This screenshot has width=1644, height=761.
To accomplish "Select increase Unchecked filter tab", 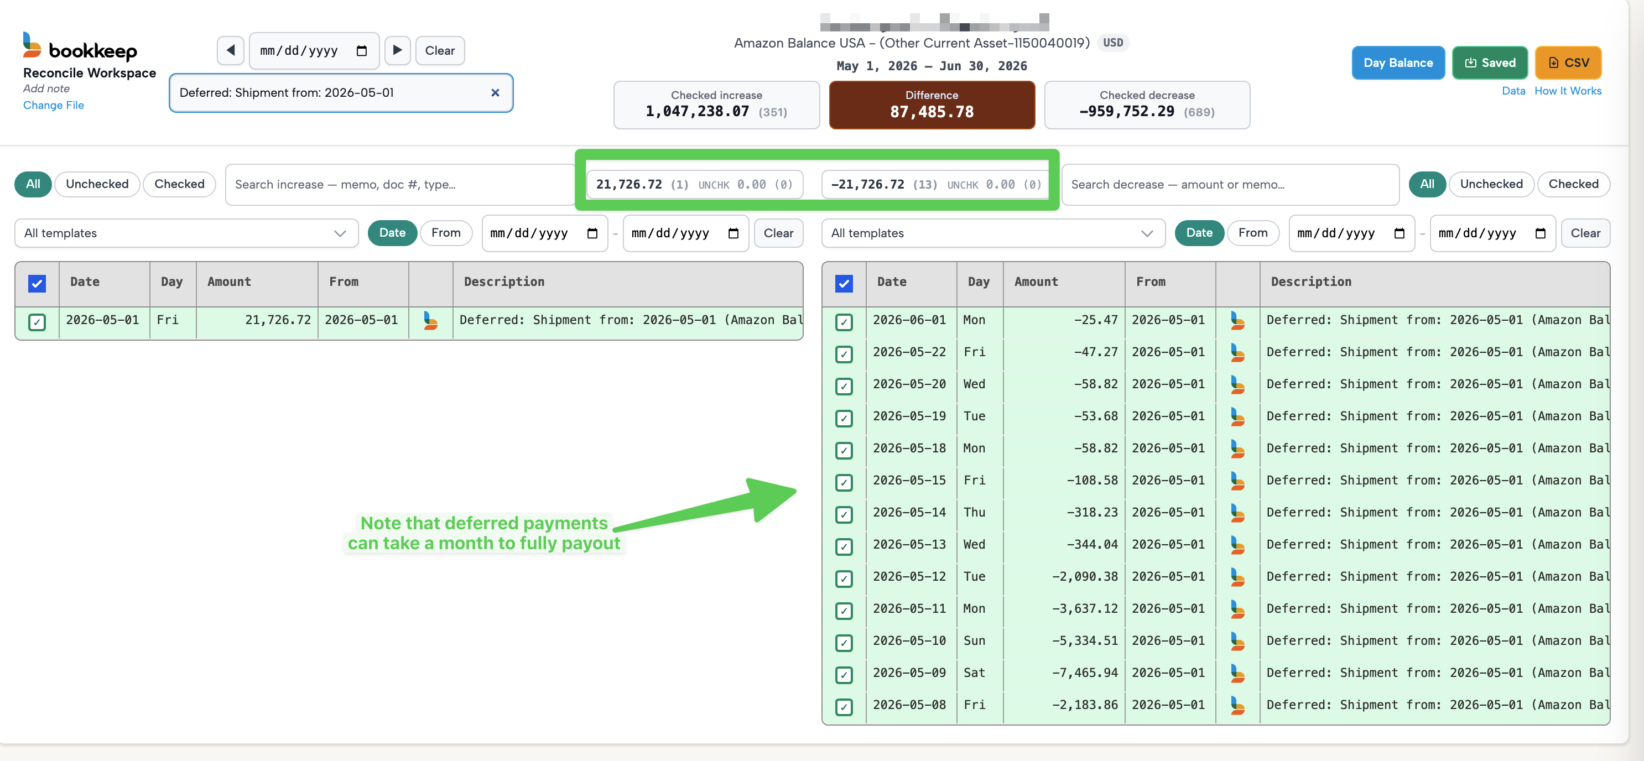I will click(97, 184).
